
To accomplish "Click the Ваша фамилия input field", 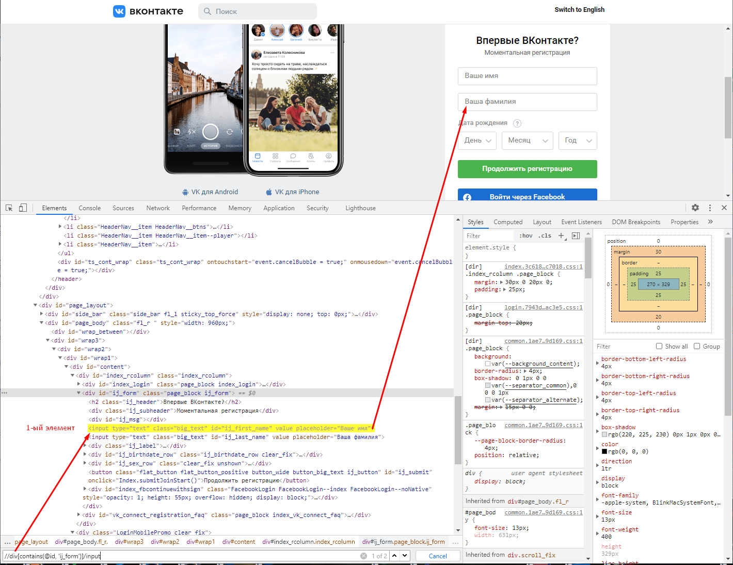I will click(x=528, y=102).
